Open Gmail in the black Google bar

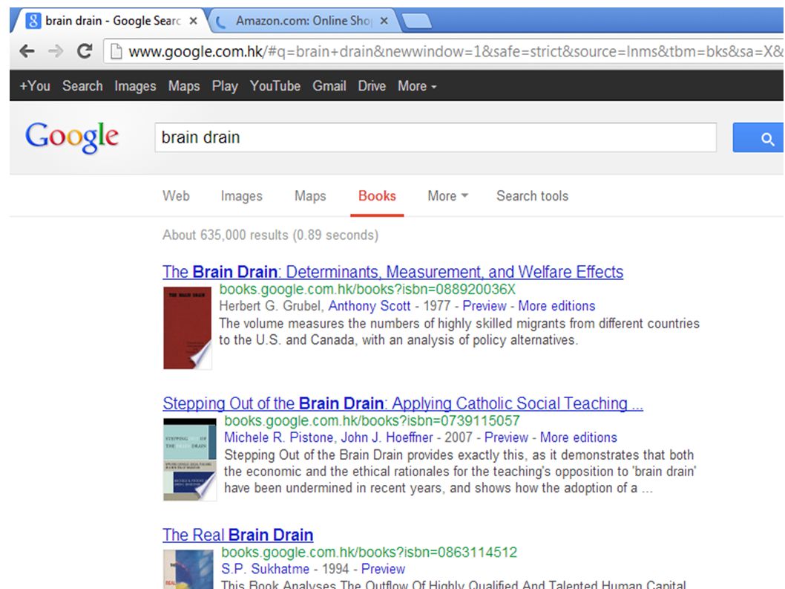[329, 86]
